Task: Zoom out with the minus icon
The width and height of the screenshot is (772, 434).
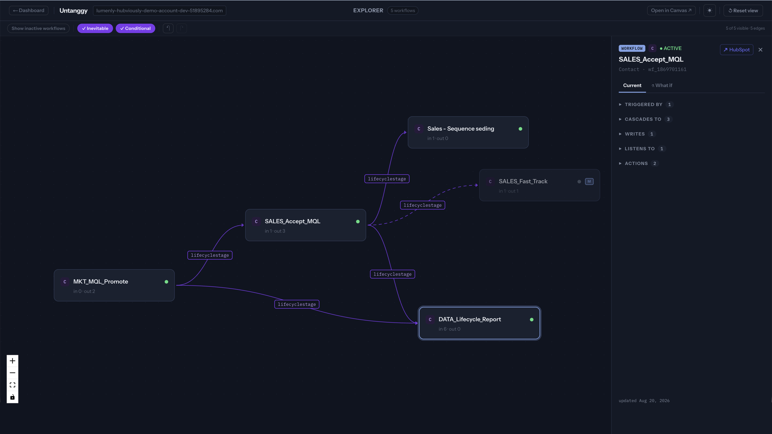Action: point(12,373)
